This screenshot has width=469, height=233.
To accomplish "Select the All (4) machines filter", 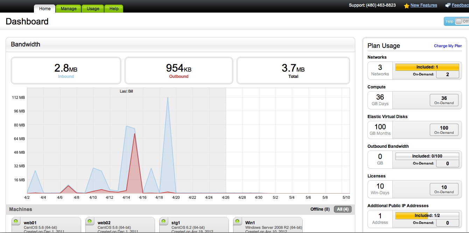I will click(x=342, y=209).
